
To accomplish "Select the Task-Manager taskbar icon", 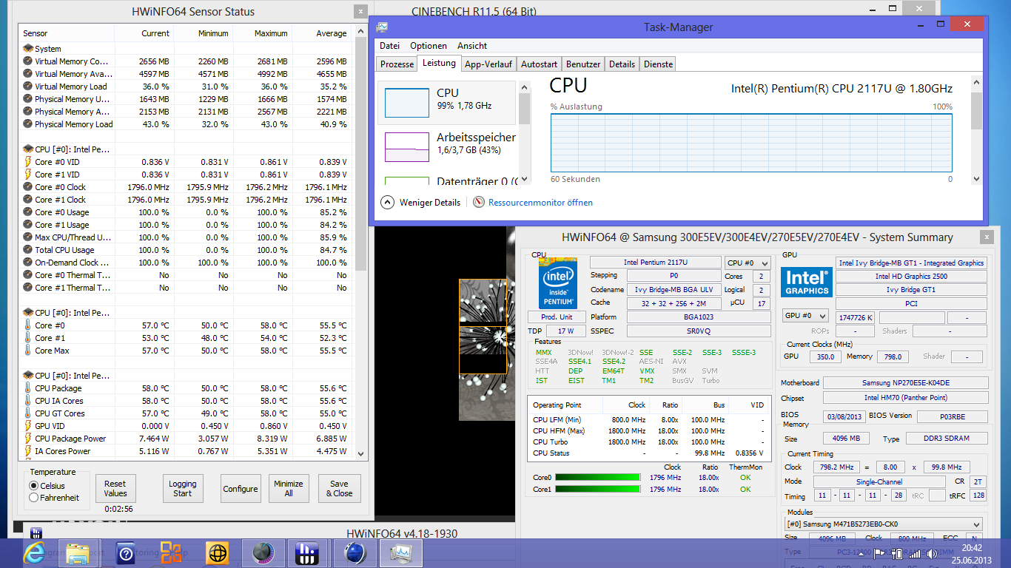I will [400, 552].
